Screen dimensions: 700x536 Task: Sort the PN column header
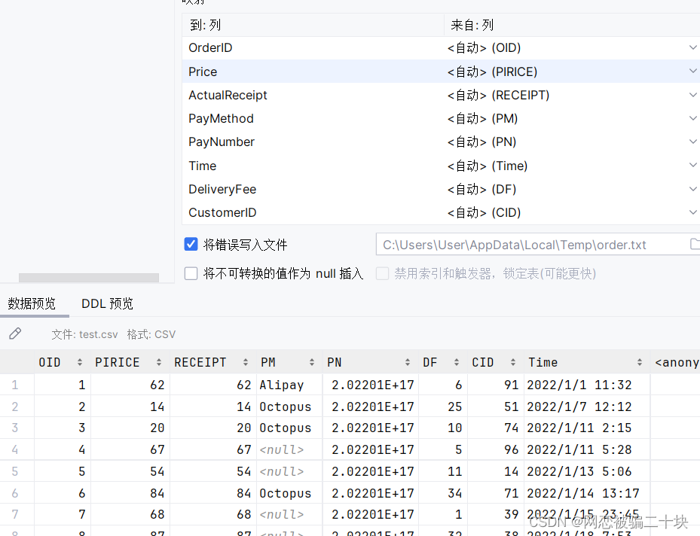click(x=408, y=362)
